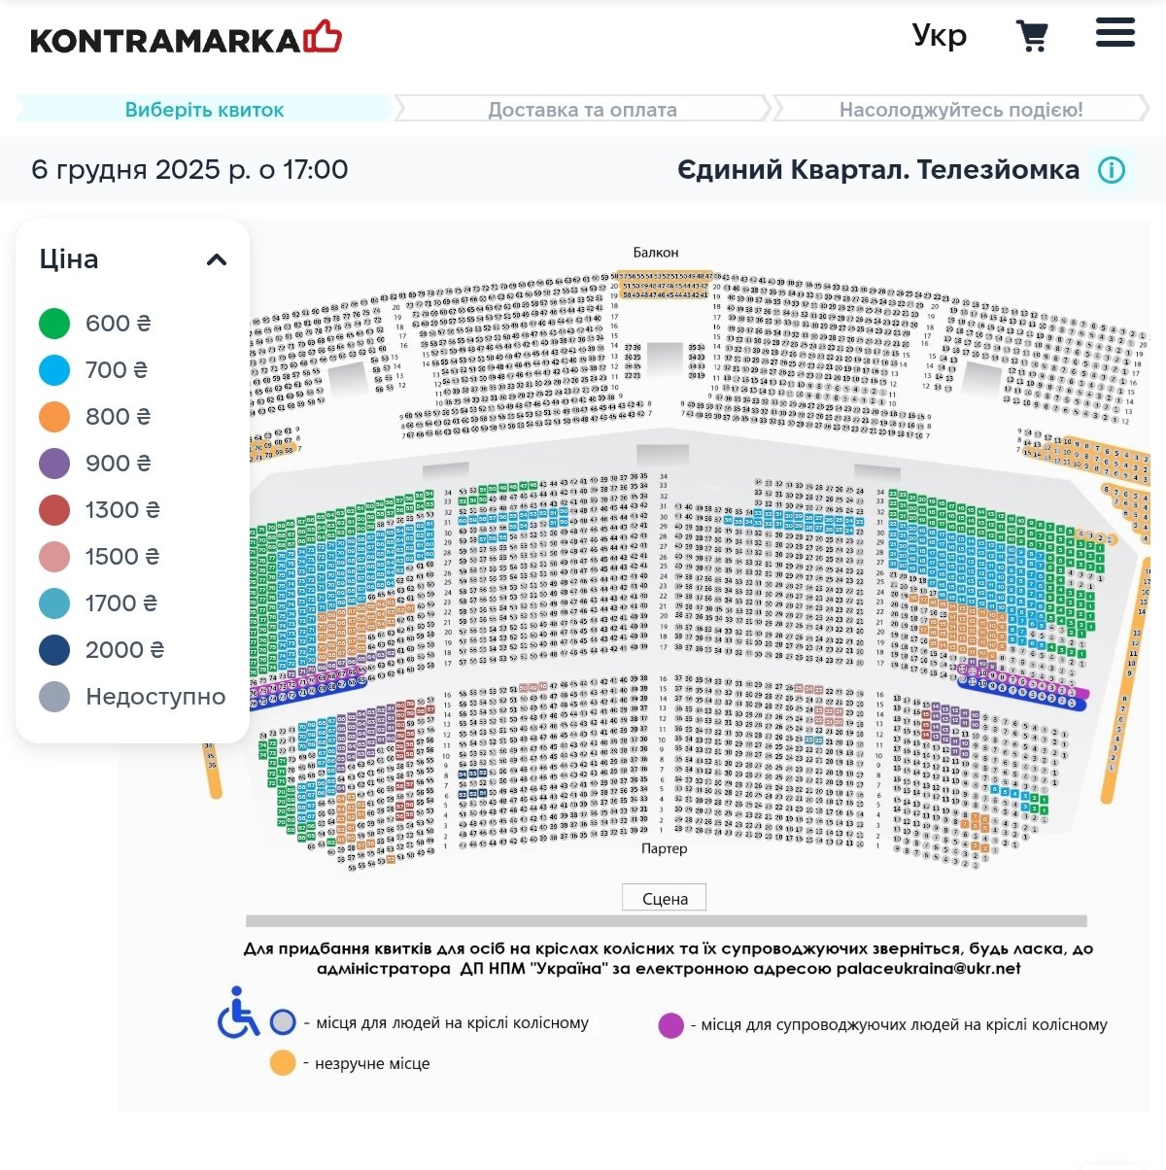Open the hamburger menu
Image resolution: width=1166 pixels, height=1170 pixels.
pyautogui.click(x=1115, y=33)
